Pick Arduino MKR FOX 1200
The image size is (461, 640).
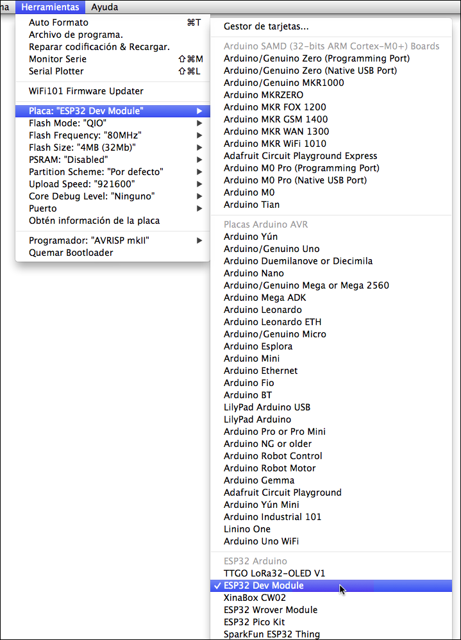[x=331, y=107]
